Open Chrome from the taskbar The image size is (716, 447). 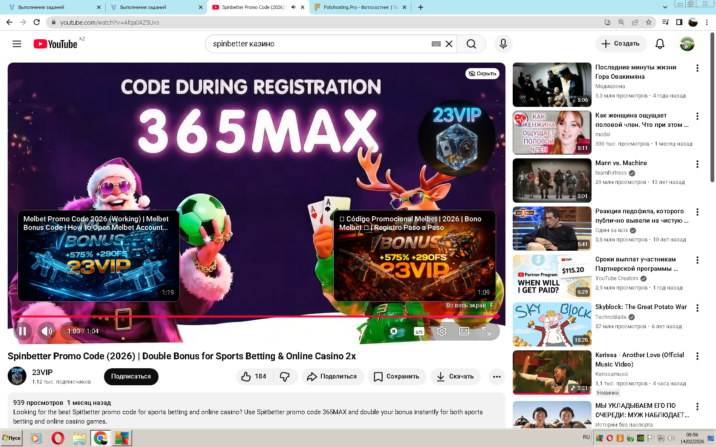click(101, 438)
